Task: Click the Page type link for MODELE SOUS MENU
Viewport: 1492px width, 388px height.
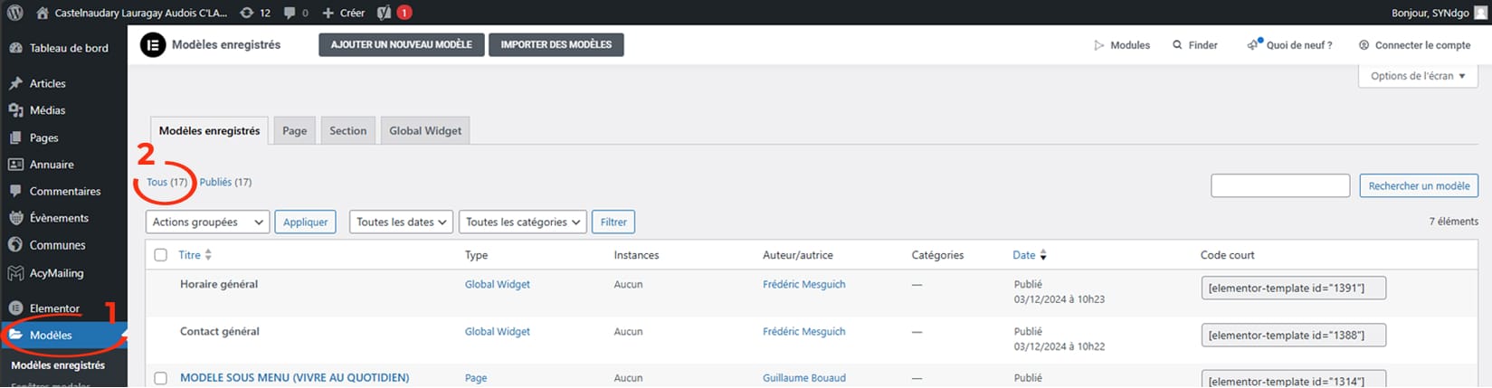Action: 476,378
